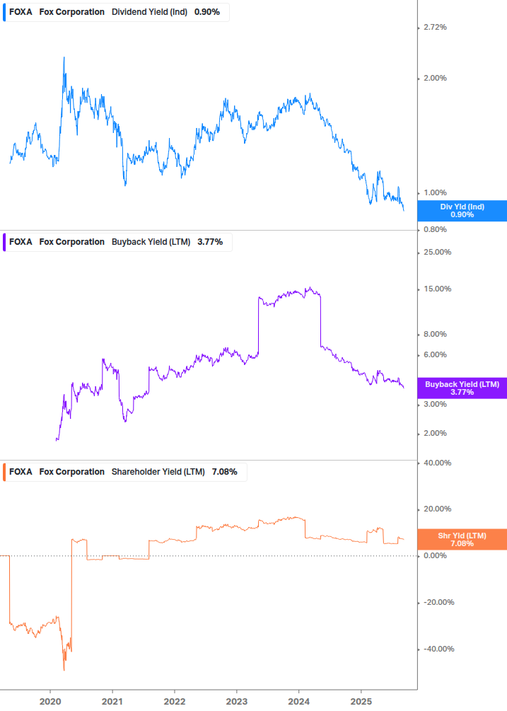Click the 7.08% value in bottom legend
Image resolution: width=507 pixels, height=711 pixels.
pyautogui.click(x=225, y=472)
